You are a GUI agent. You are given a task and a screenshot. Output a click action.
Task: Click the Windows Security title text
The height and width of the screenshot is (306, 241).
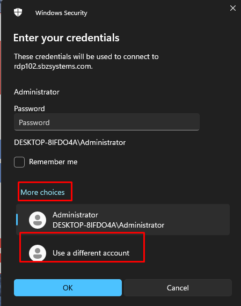[x=61, y=13]
